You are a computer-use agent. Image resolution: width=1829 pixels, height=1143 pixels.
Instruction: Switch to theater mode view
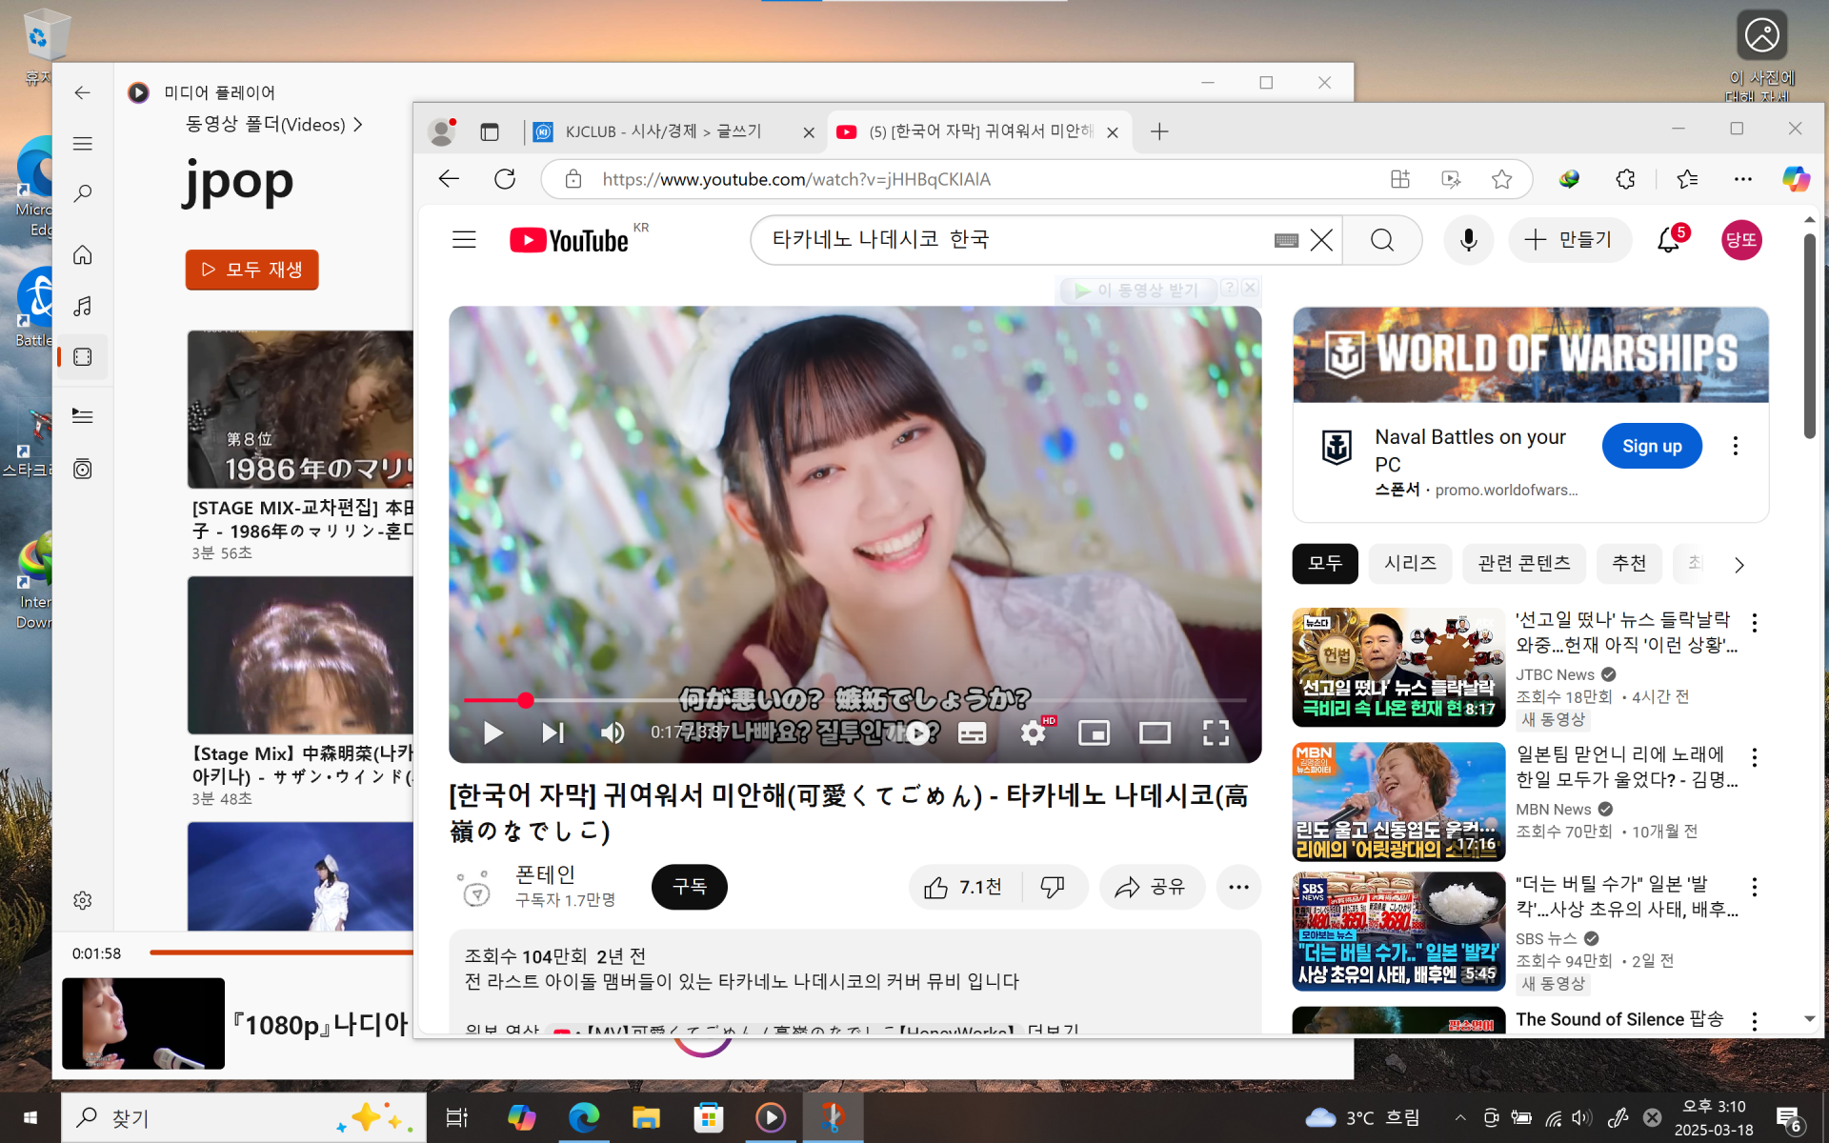(x=1155, y=732)
